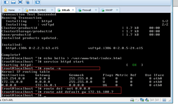Click the 'Destination' column header
The width and height of the screenshot is (178, 106).
coord(13,75)
